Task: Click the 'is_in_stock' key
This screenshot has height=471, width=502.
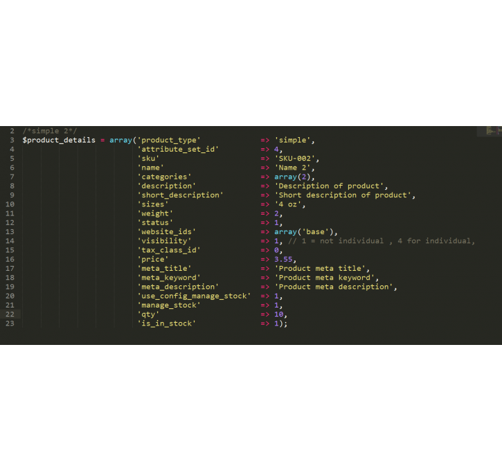Action: 166,323
